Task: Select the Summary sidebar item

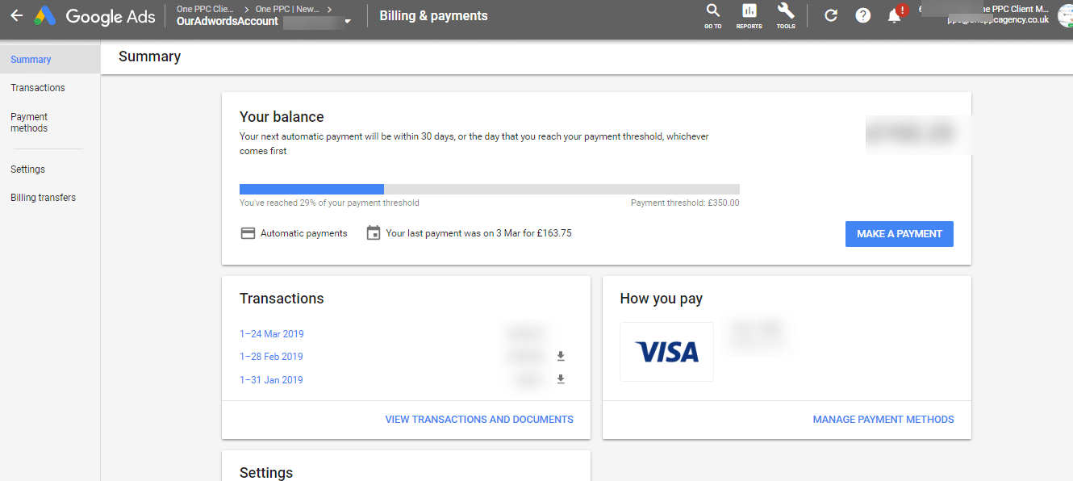Action: 50,60
